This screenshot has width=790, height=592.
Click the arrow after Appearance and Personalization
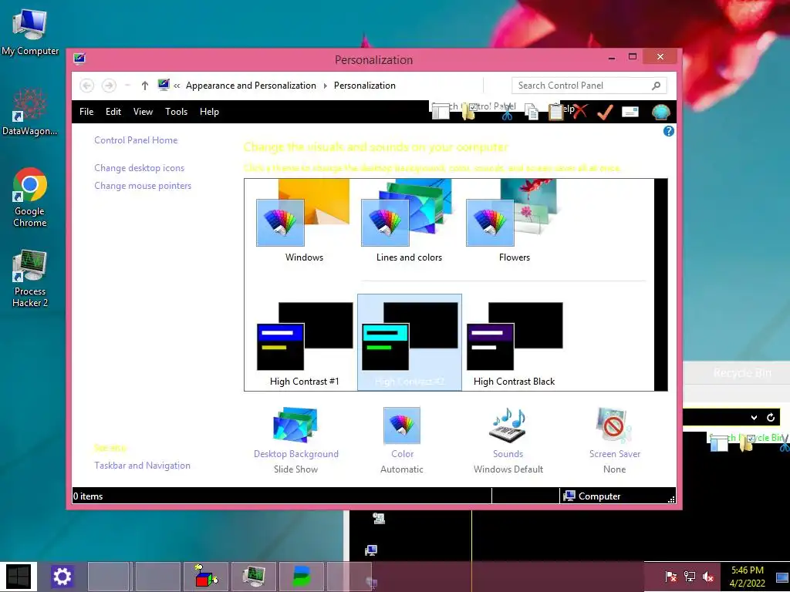pyautogui.click(x=325, y=86)
